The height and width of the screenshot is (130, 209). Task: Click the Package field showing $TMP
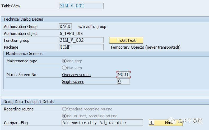tap(81, 47)
